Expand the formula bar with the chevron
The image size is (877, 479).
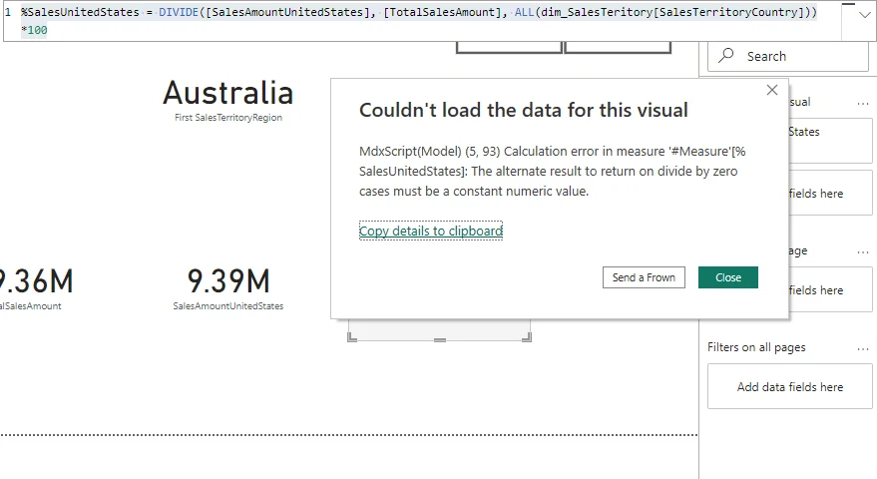863,16
